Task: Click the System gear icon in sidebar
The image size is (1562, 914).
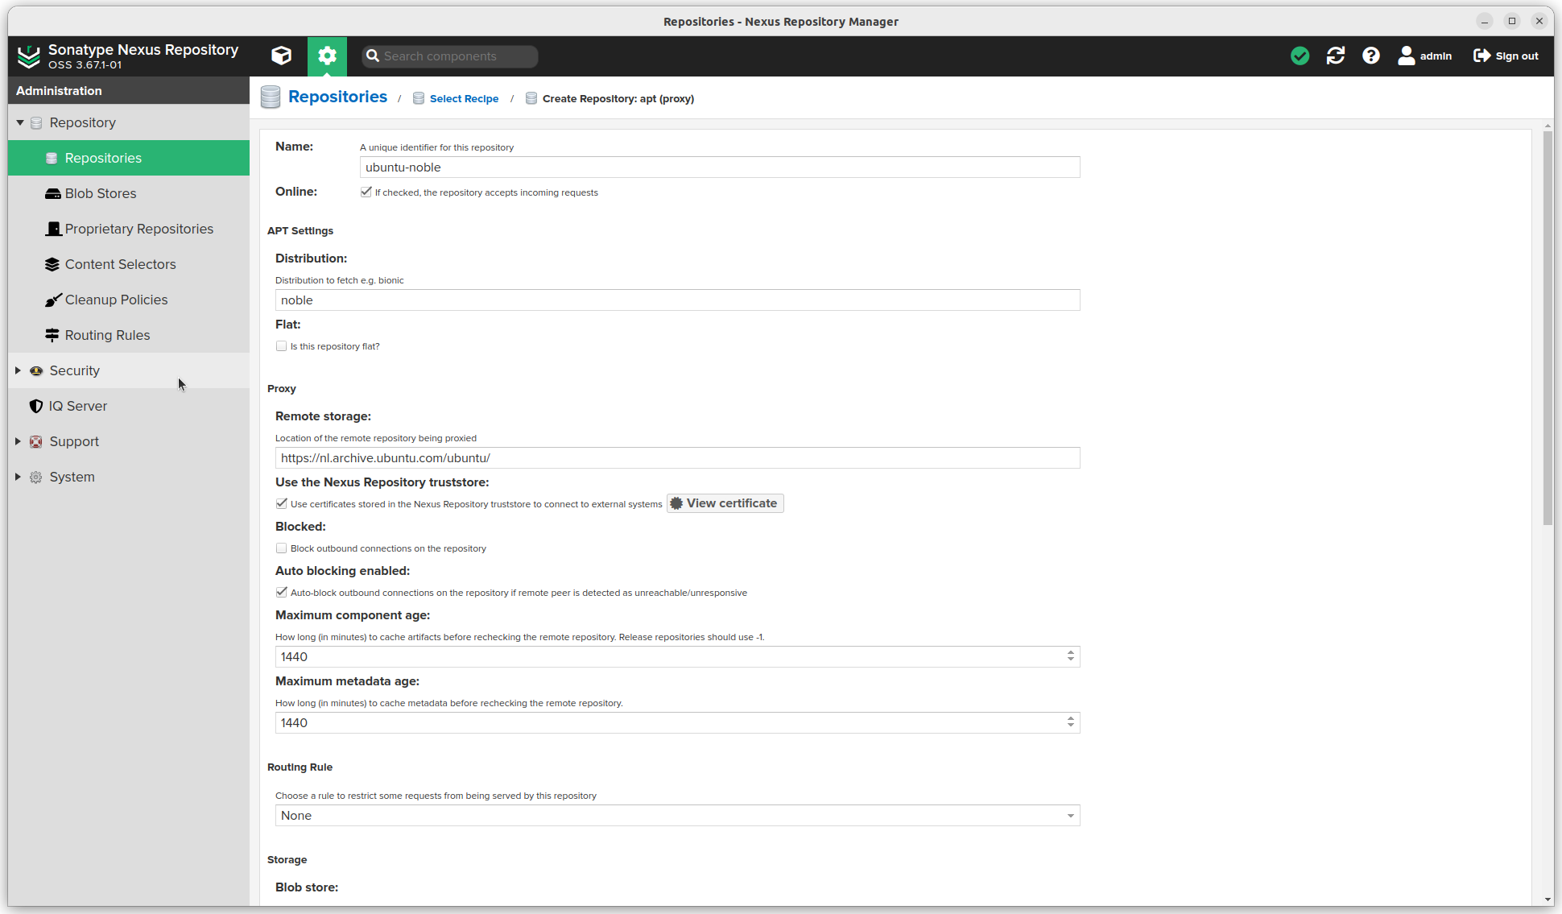Action: (x=36, y=477)
